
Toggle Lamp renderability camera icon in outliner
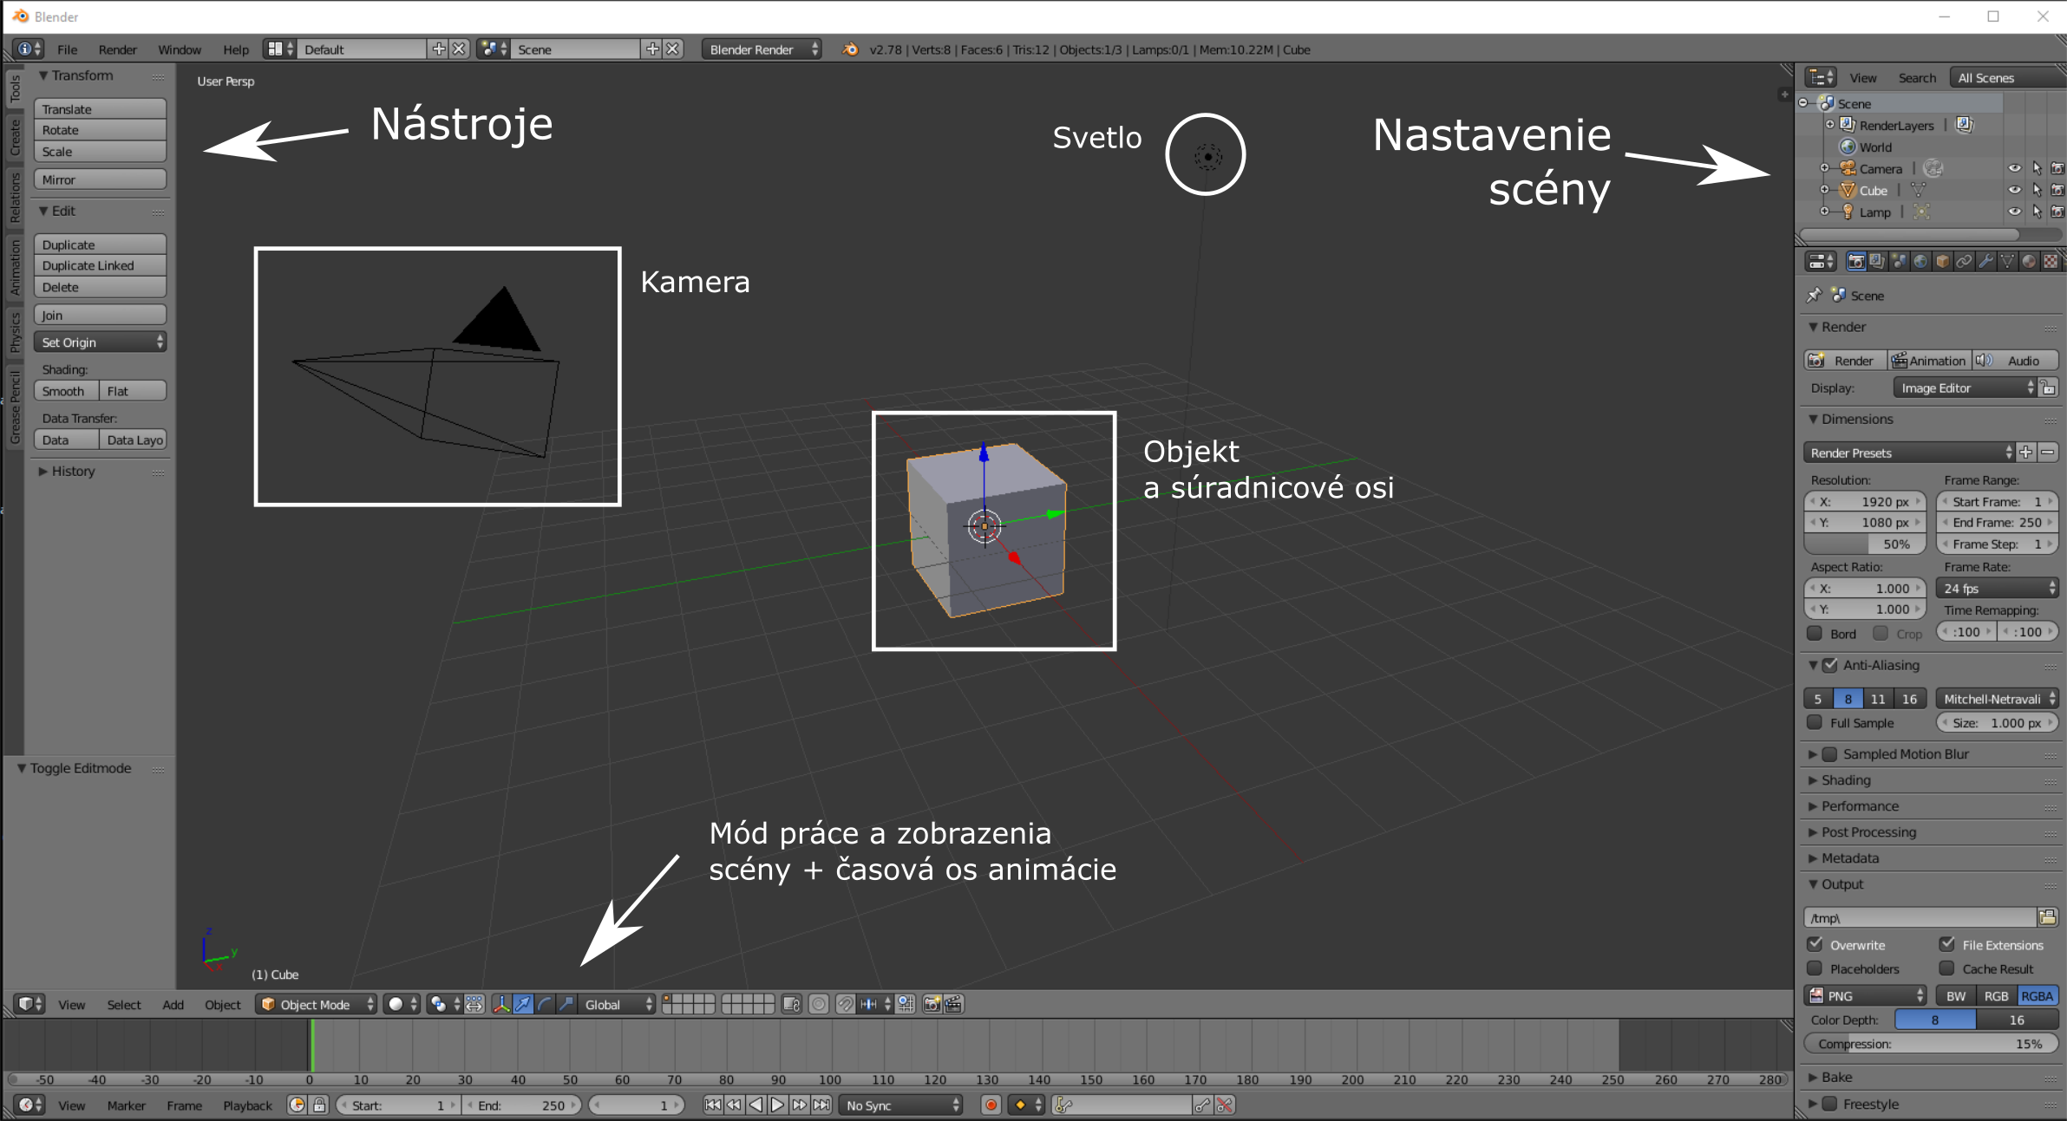pos(2057,212)
